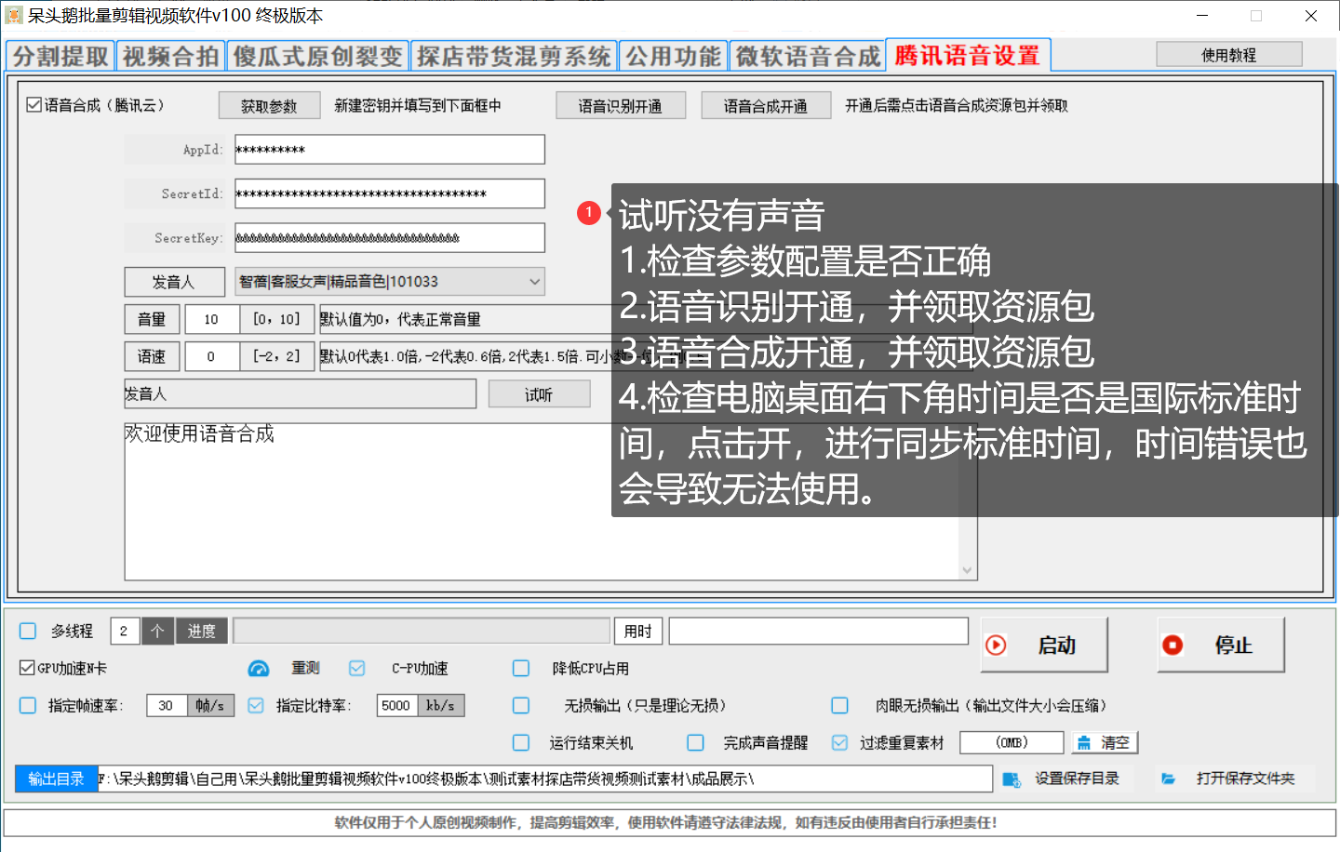Click the speedometer retest icon

[x=259, y=669]
